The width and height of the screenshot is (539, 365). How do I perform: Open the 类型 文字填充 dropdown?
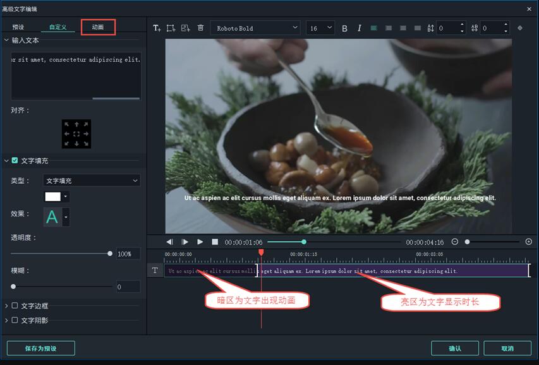(x=92, y=181)
